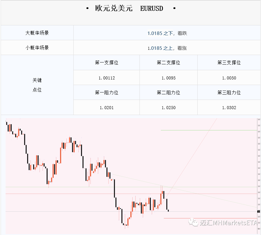
Task: Click the current price marker on the chart axis
Action: point(259,211)
